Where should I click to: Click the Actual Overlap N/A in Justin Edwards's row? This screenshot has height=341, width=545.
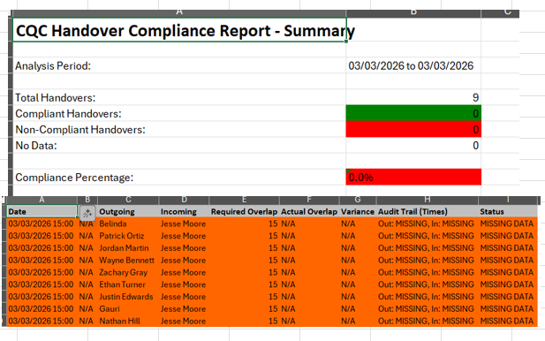(309, 297)
